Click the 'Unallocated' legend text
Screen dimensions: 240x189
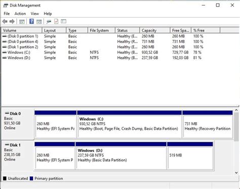[x=18, y=178]
